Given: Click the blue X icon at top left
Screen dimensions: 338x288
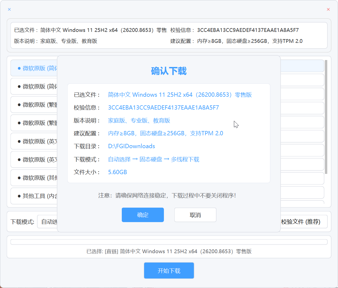Looking at the screenshot, I should (9, 9).
